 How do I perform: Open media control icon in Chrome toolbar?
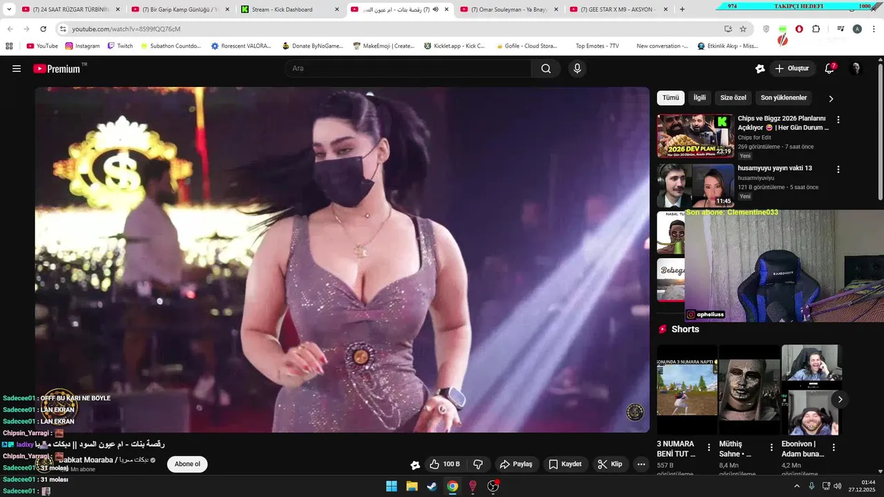click(x=840, y=29)
